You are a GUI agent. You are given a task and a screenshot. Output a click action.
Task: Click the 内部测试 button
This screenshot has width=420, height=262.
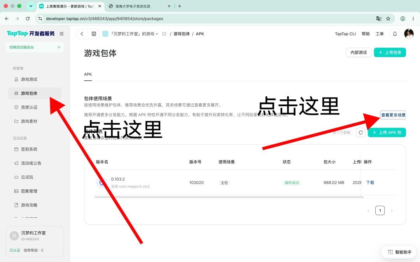359,52
